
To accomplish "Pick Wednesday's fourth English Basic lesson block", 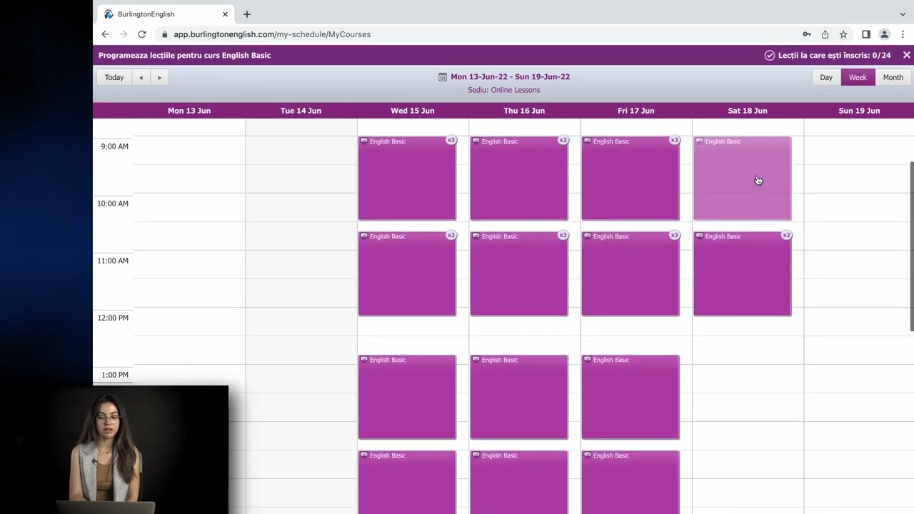I will pyautogui.click(x=407, y=482).
